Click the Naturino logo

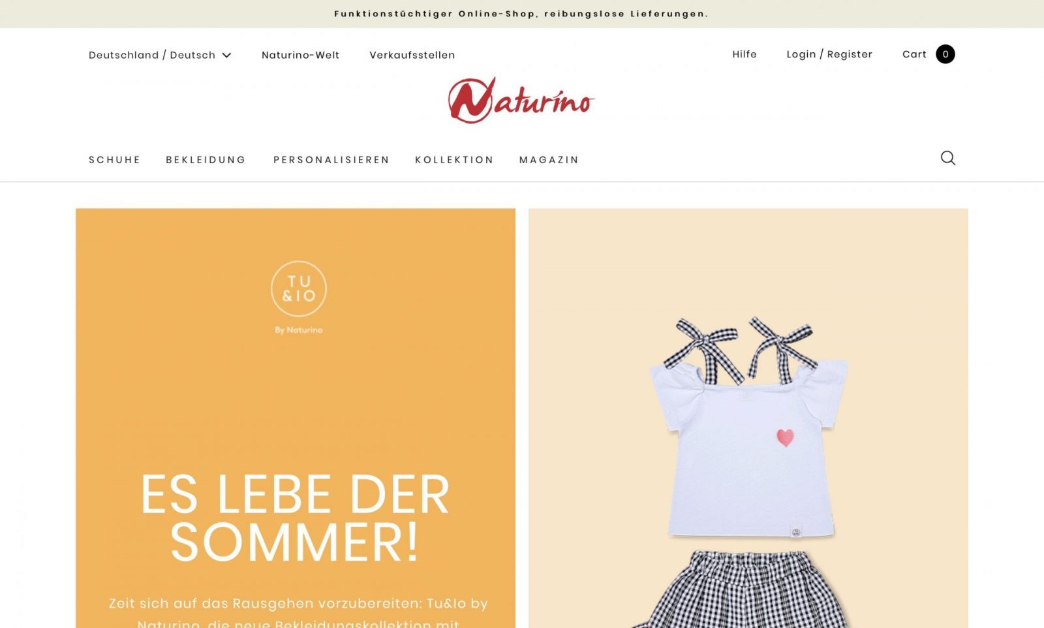tap(521, 101)
